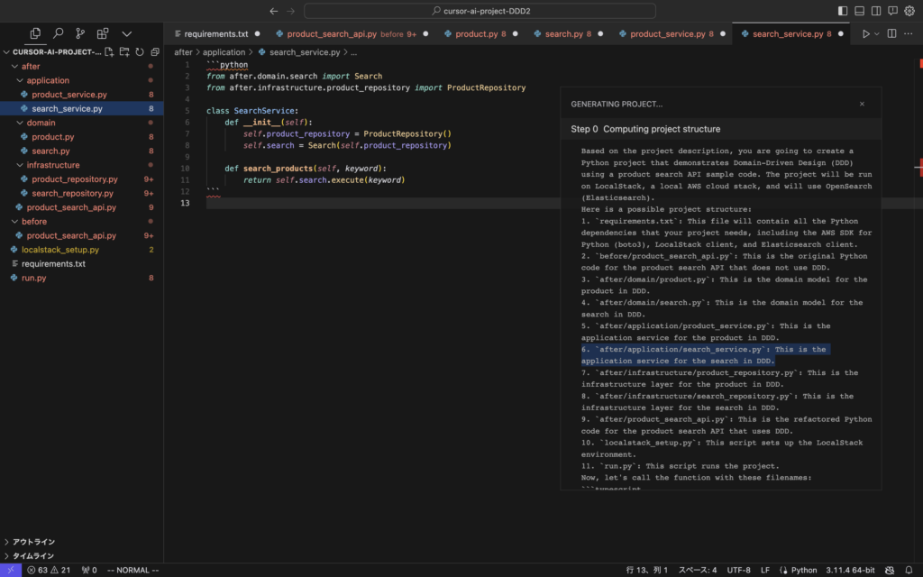Open editor more actions ellipsis

coord(909,34)
